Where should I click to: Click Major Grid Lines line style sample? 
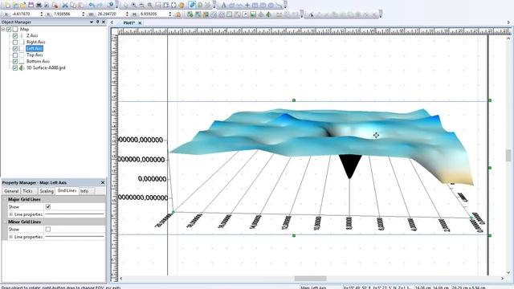click(75, 214)
